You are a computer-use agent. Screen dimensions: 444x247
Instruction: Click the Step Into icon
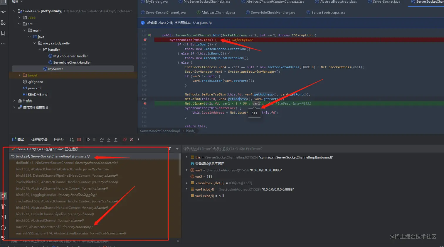pyautogui.click(x=109, y=140)
